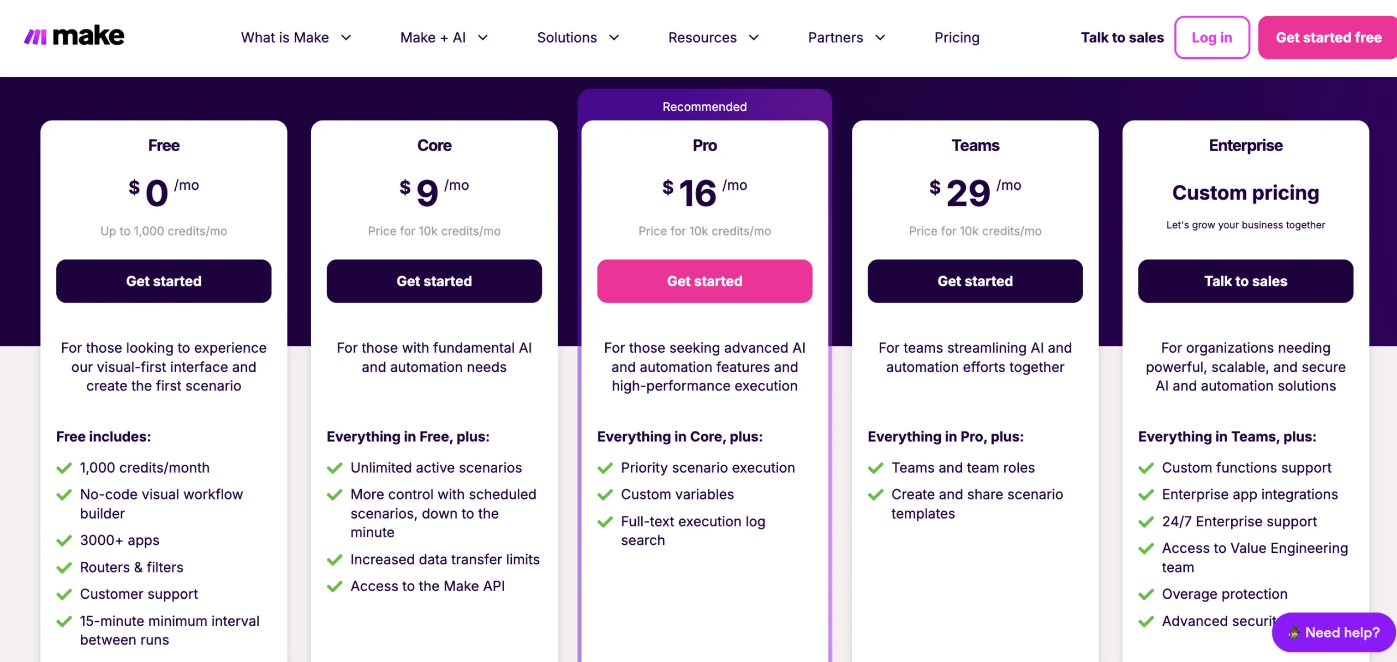The width and height of the screenshot is (1397, 662).
Task: Click the checkmark beside Access to the Make API
Action: (335, 586)
